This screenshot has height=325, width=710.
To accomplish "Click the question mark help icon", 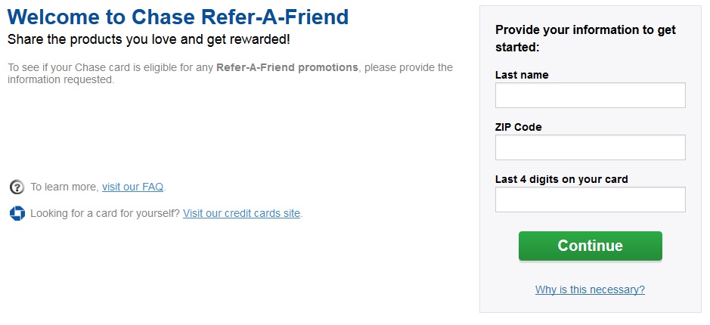I will 17,187.
